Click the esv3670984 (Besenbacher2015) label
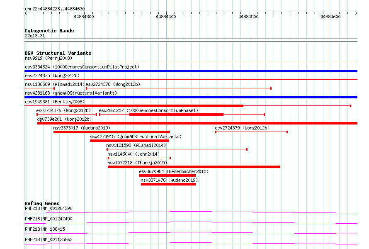Viewport: 369px width, 249px height. (x=174, y=171)
